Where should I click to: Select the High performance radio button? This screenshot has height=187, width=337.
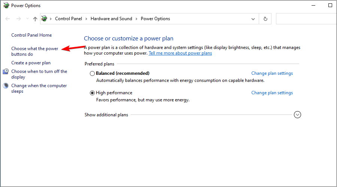coord(92,93)
